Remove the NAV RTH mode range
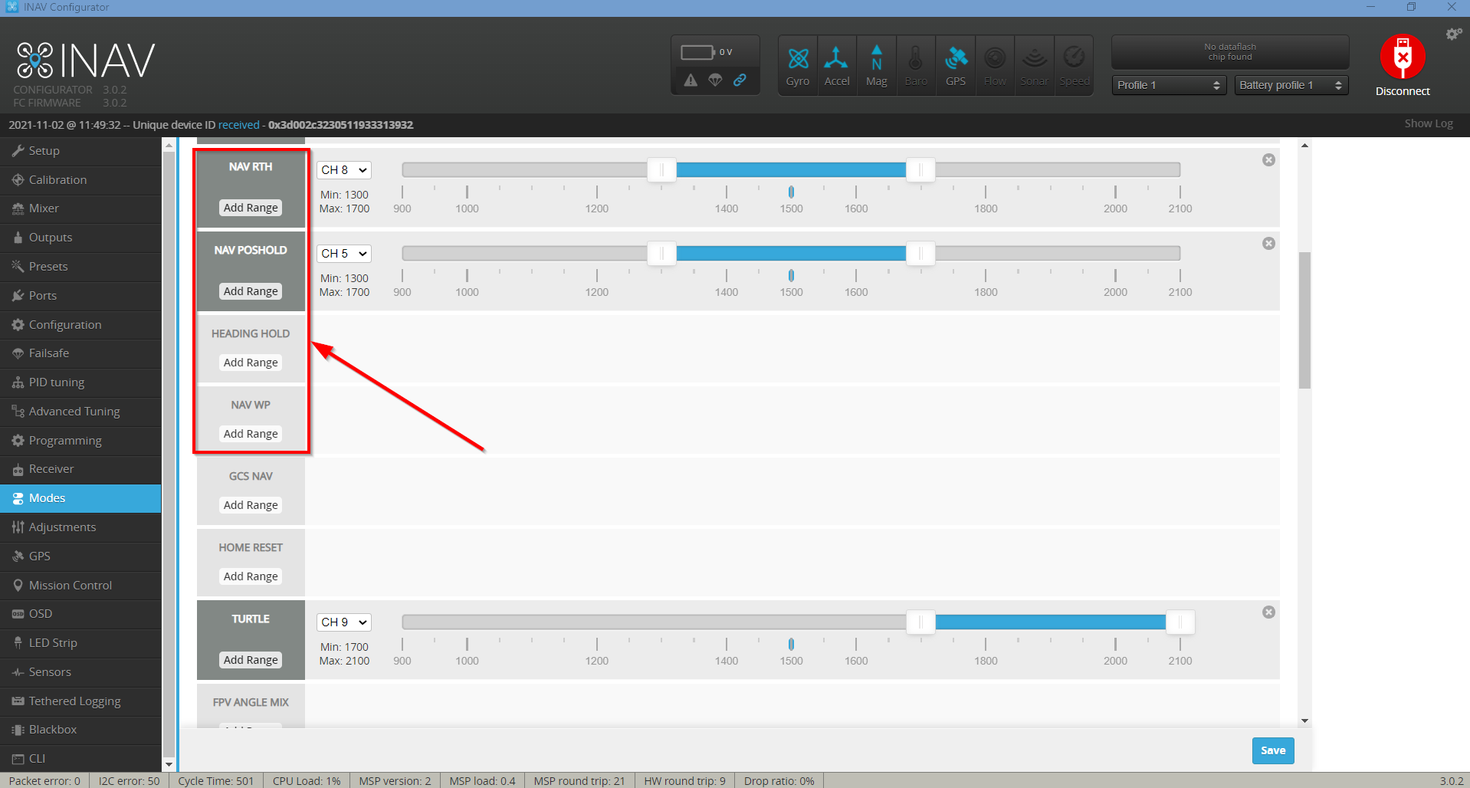 click(x=1268, y=159)
